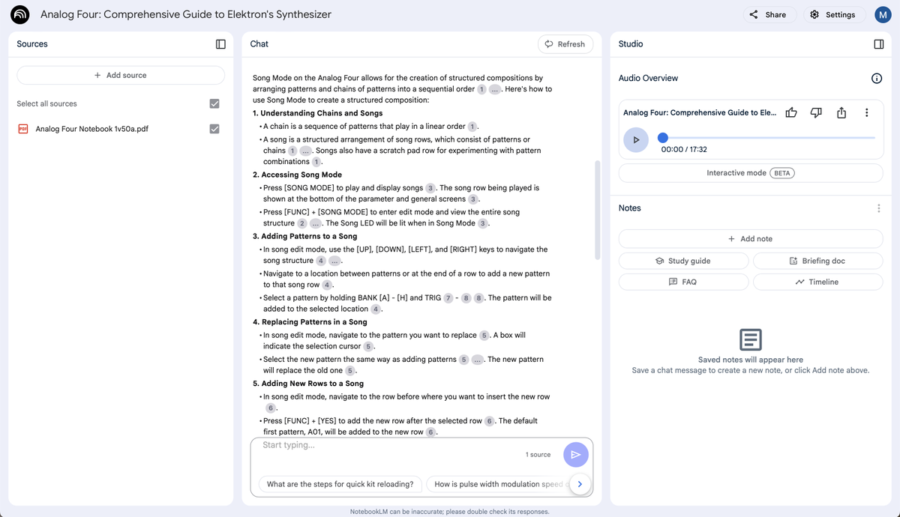Expand the ellipsis citations after sequential order

tap(496, 89)
